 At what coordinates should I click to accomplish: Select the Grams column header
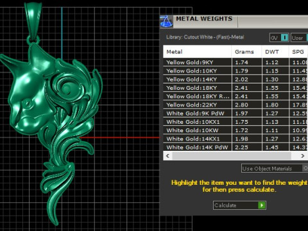[246, 52]
